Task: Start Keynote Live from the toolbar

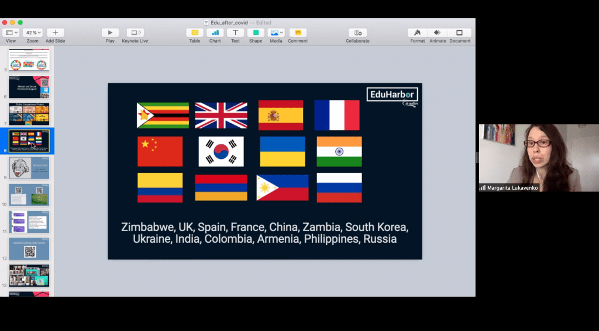Action: point(135,33)
